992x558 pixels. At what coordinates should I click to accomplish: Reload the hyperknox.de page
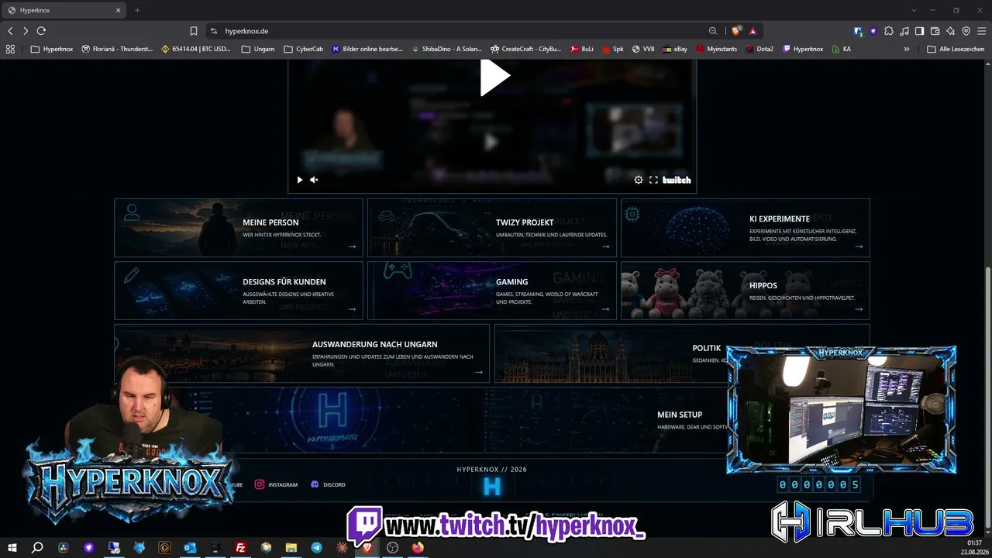click(41, 31)
